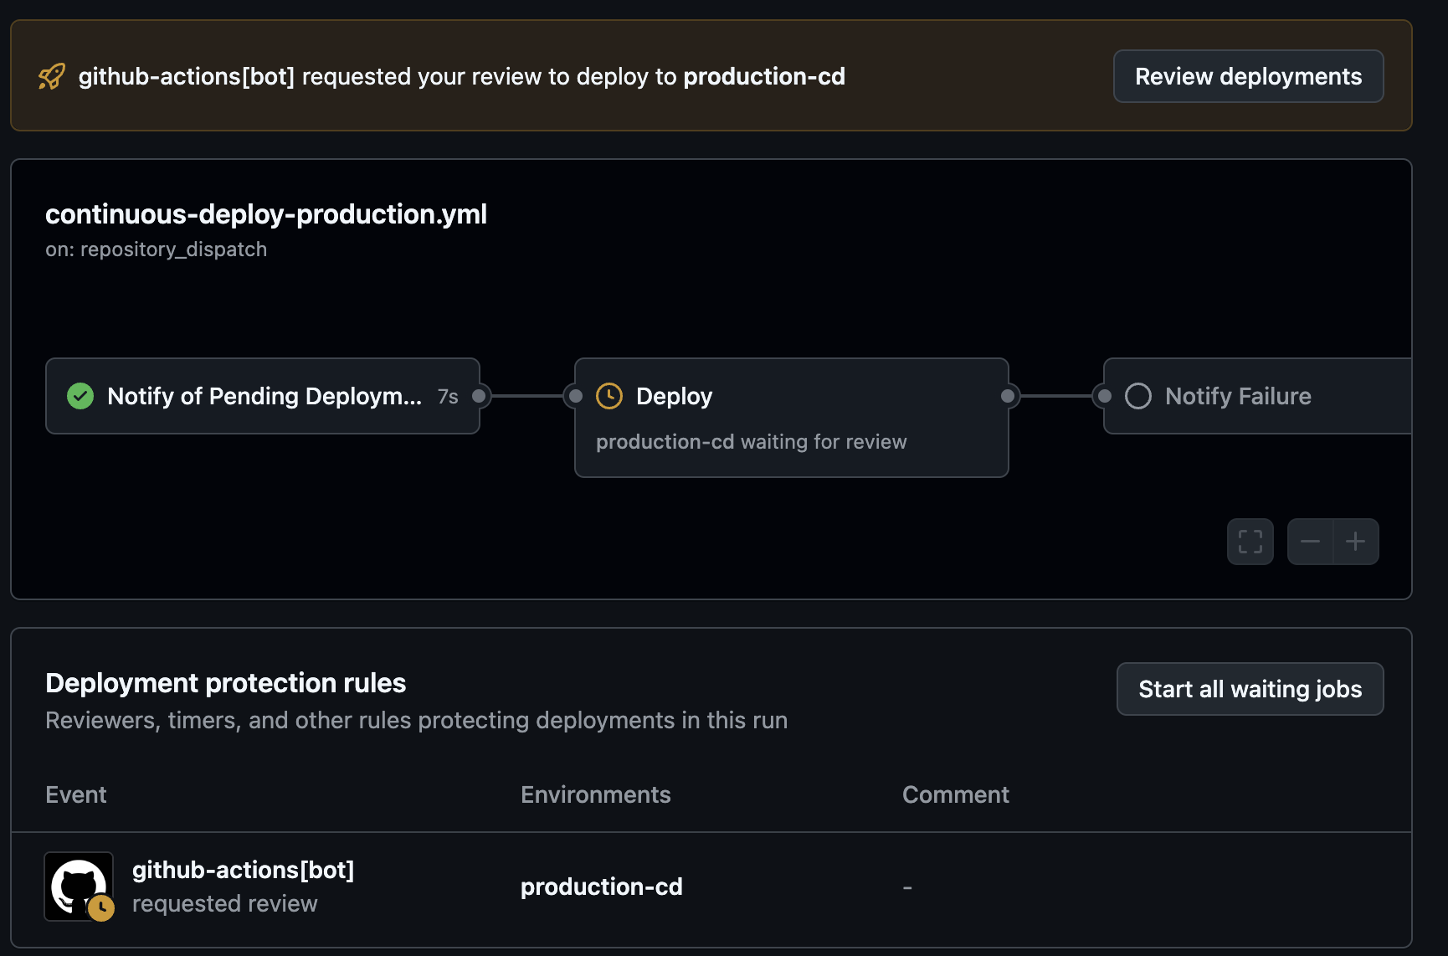Zoom out the workflow graph with the minus icon
This screenshot has height=956, width=1448.
[1311, 542]
